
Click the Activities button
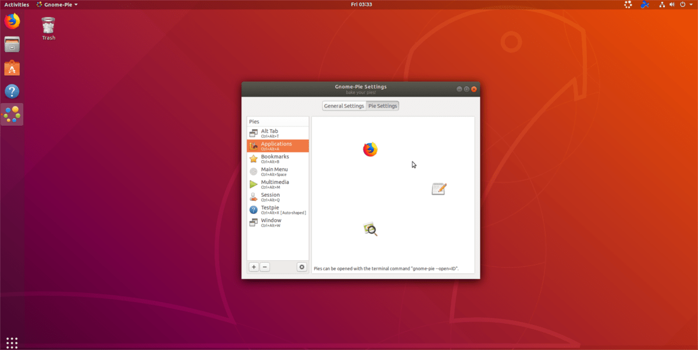pos(17,5)
